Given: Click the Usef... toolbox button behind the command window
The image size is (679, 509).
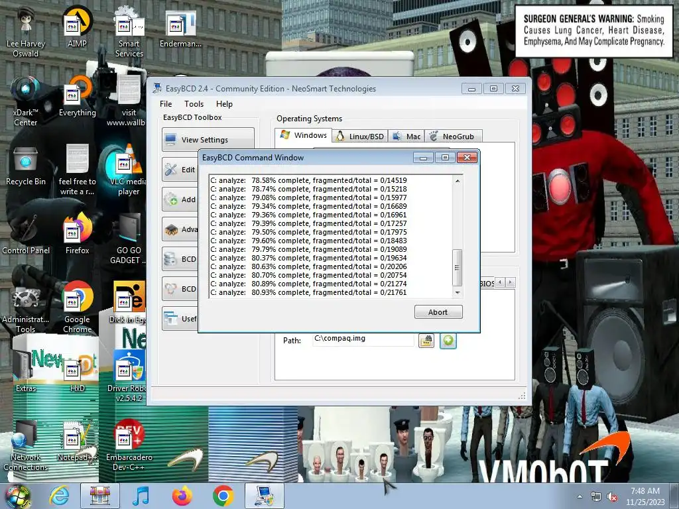Looking at the screenshot, I should pyautogui.click(x=180, y=319).
